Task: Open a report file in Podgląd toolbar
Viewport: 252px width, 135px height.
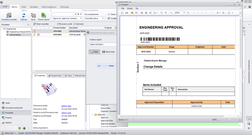Action: [x=132, y=13]
